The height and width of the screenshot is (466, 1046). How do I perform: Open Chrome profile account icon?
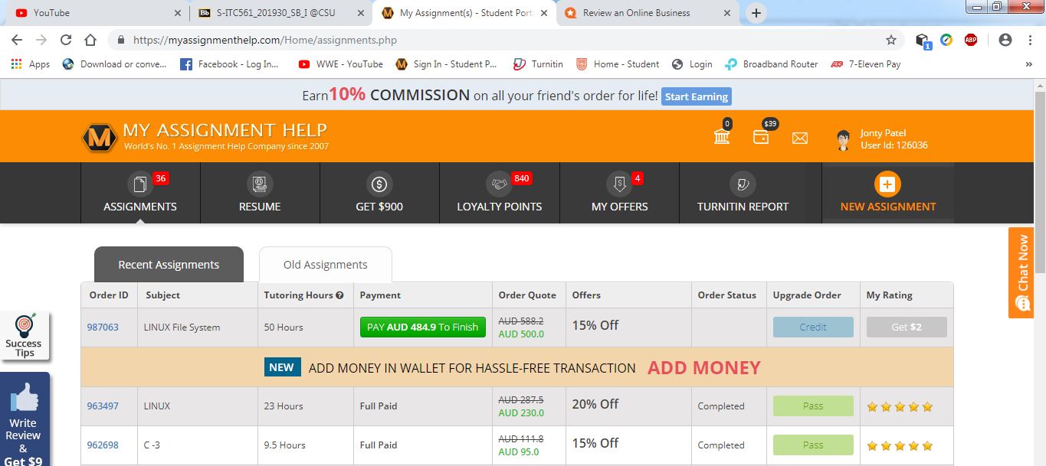pyautogui.click(x=1005, y=40)
